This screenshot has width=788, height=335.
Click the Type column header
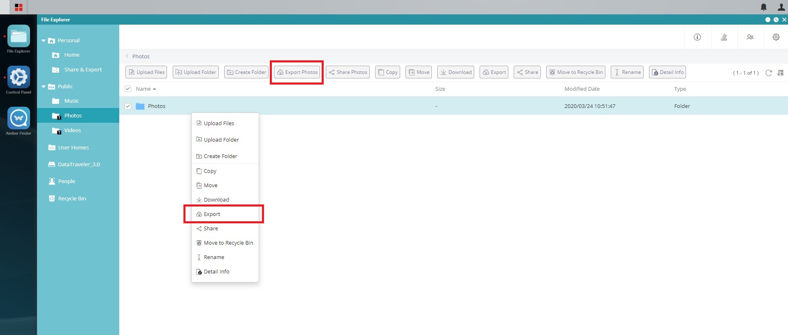(x=680, y=89)
